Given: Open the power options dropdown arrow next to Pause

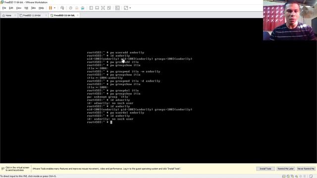Looking at the screenshot, I should click(x=54, y=8).
